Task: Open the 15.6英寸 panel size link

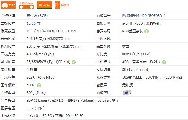Action: pos(33,23)
